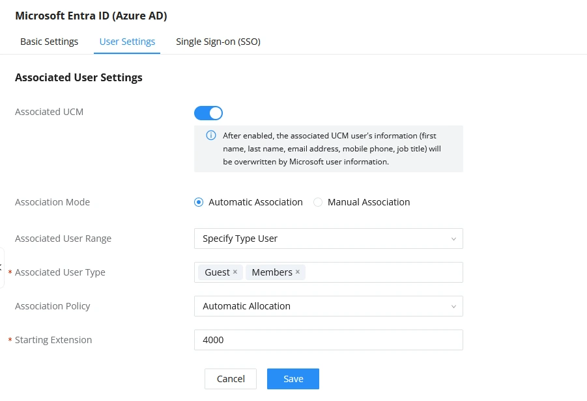Click the Save button
The height and width of the screenshot is (401, 587).
click(293, 379)
